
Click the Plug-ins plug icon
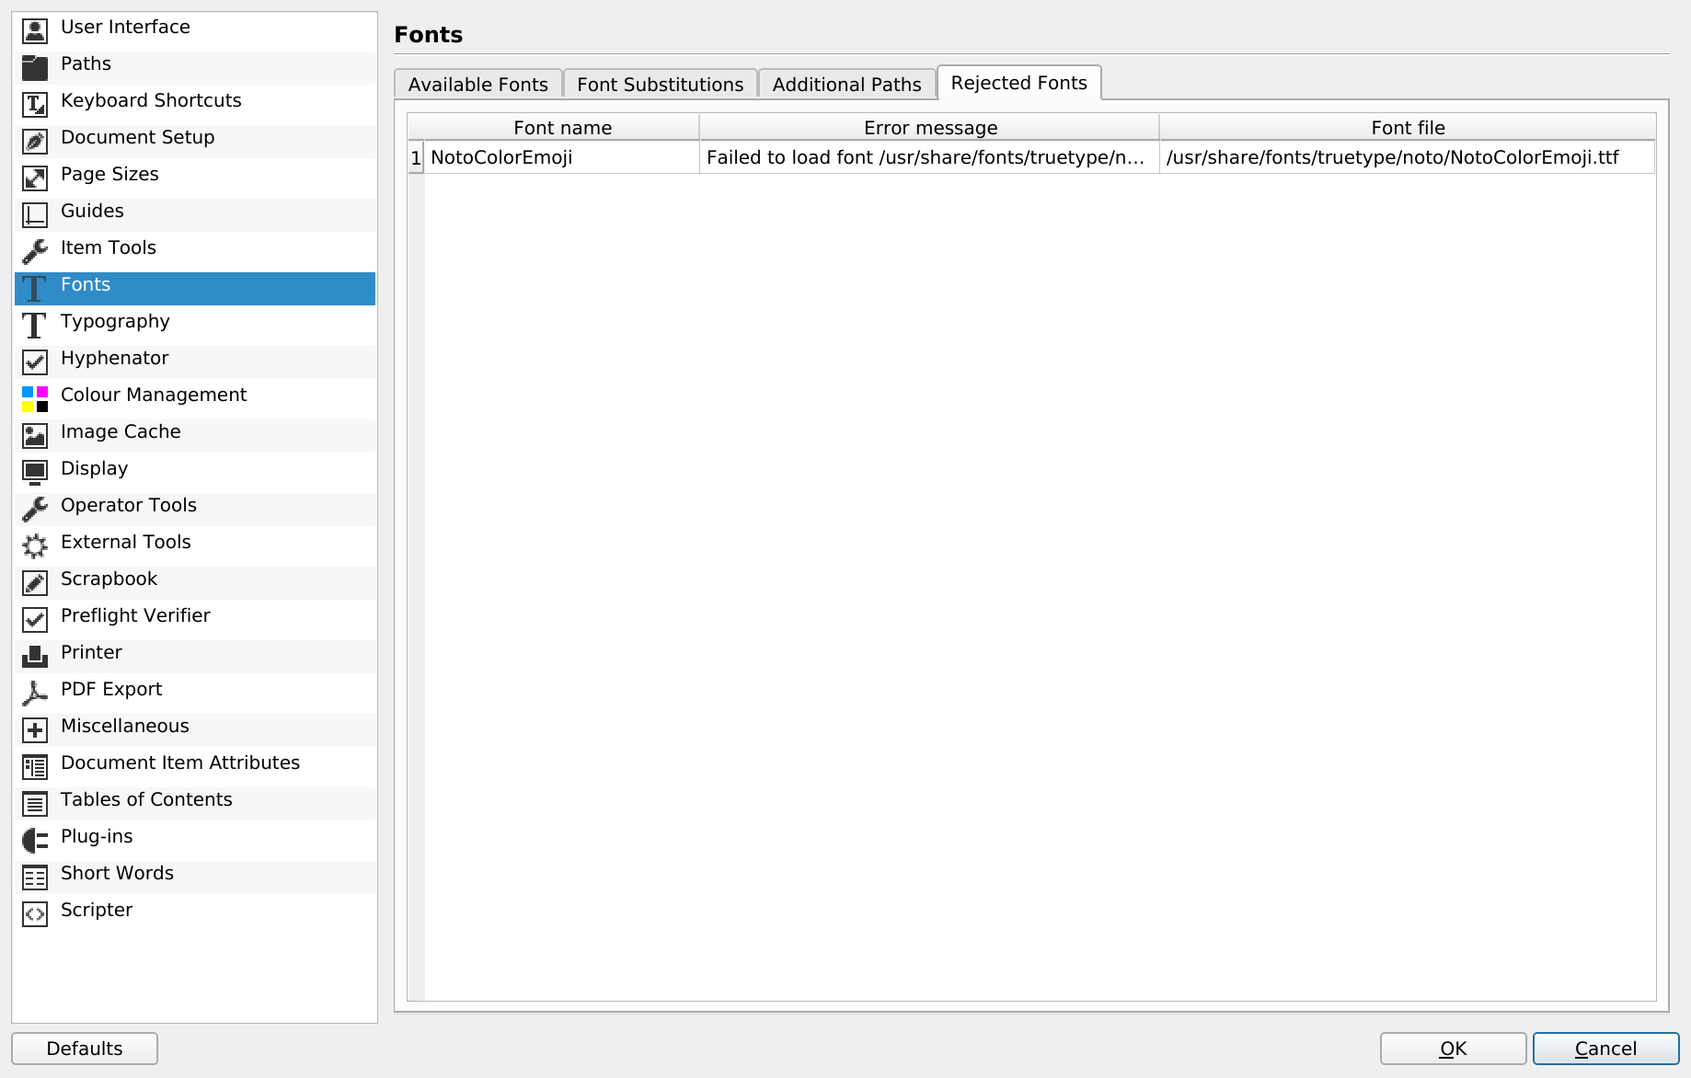pos(35,840)
